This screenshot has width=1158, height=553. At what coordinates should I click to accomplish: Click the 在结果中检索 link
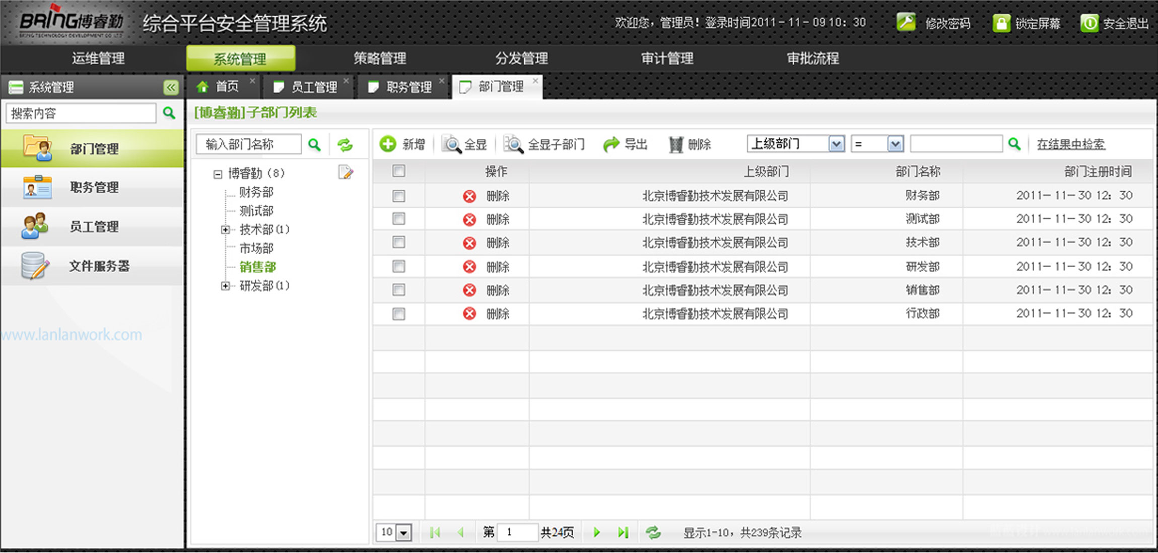pos(1070,144)
